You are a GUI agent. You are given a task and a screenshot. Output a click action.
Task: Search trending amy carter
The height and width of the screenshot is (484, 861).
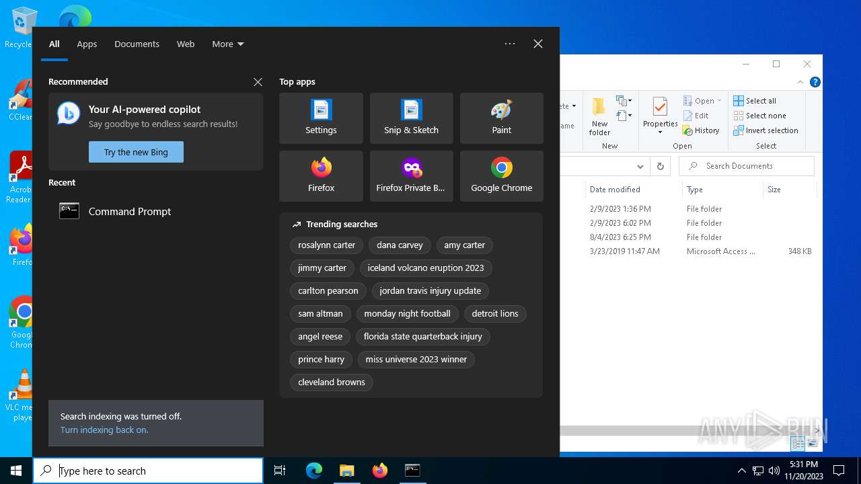pyautogui.click(x=464, y=245)
